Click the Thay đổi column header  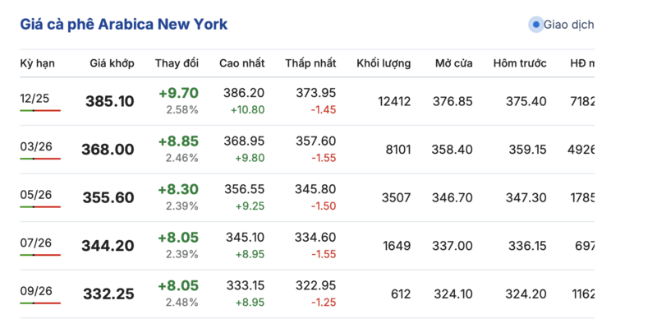click(x=177, y=63)
